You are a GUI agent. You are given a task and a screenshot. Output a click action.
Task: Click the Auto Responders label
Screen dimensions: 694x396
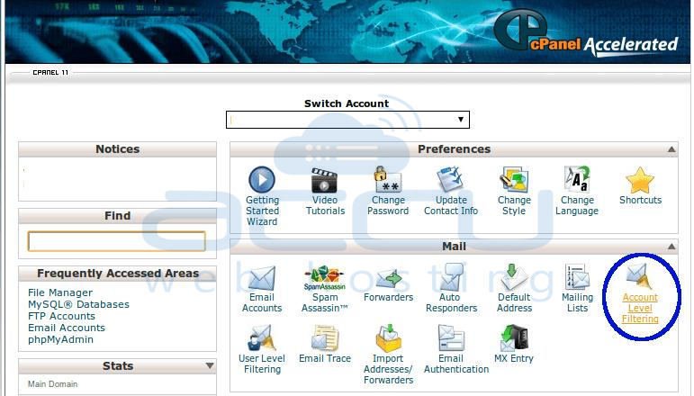pyautogui.click(x=451, y=302)
